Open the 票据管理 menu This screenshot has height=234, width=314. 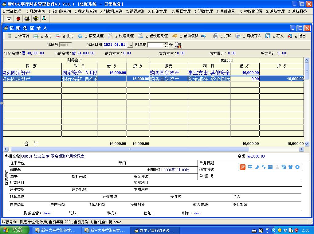[x=182, y=11]
